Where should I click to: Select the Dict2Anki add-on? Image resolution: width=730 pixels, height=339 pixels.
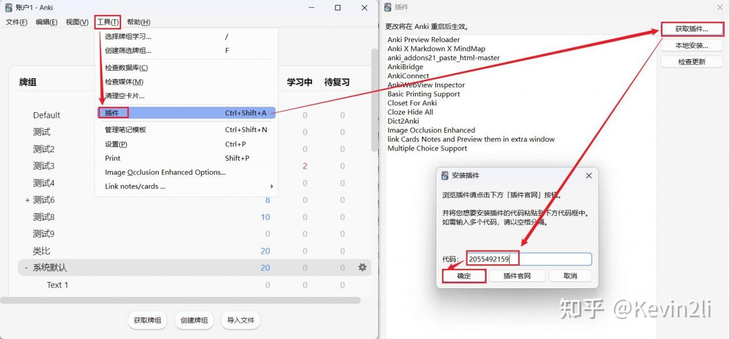403,121
